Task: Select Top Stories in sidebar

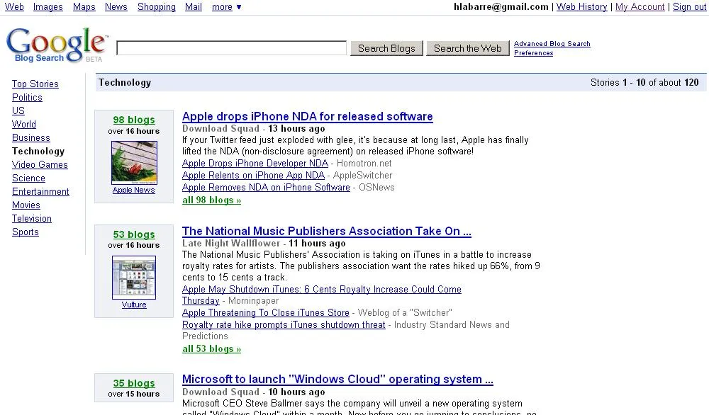Action: (35, 84)
